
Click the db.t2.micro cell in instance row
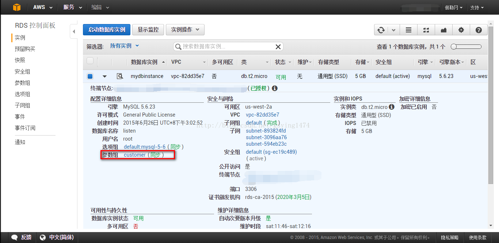click(254, 77)
